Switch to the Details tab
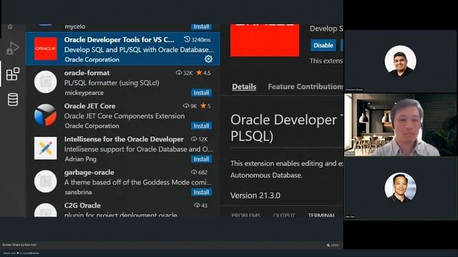 pos(244,86)
